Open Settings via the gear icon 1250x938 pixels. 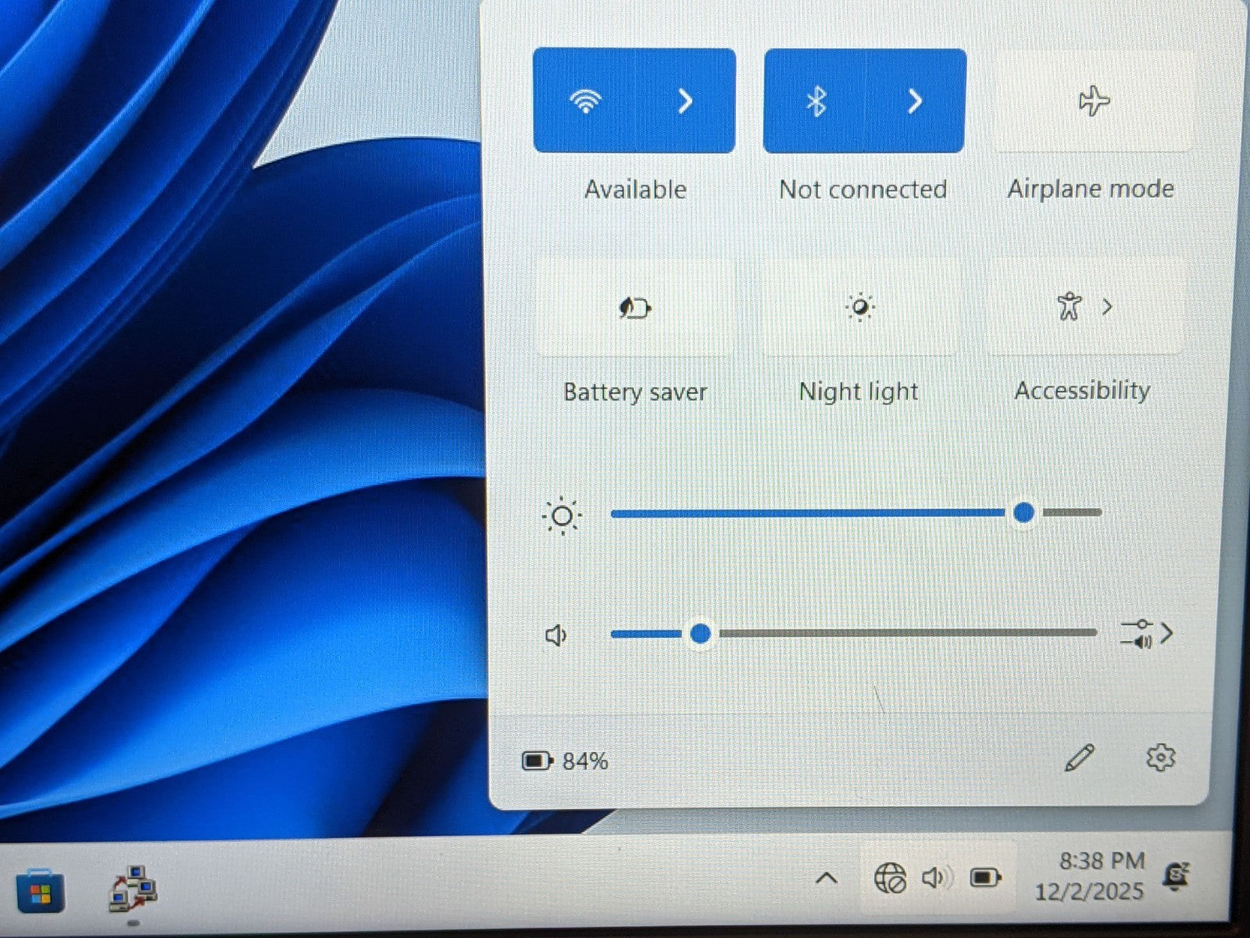pyautogui.click(x=1160, y=757)
